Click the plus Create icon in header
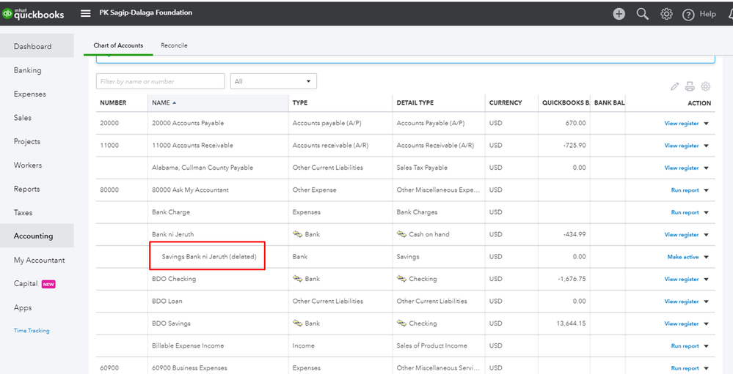This screenshot has width=733, height=374. tap(619, 14)
